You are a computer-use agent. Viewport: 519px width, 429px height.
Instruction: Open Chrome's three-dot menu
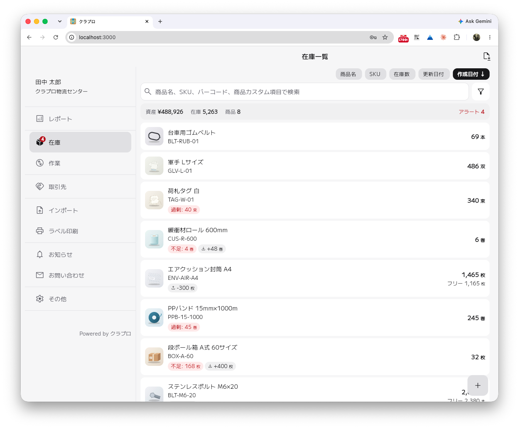pos(490,37)
